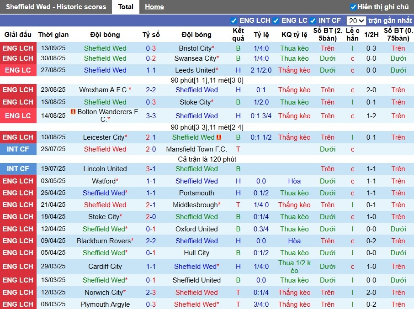Click the ENG LCH badge on the top Bristol City row
The image size is (414, 309).
(18, 48)
